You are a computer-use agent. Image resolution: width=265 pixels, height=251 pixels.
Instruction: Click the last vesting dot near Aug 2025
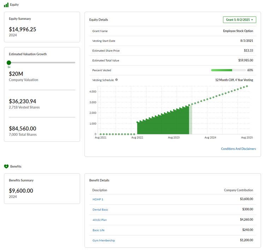tap(247, 86)
